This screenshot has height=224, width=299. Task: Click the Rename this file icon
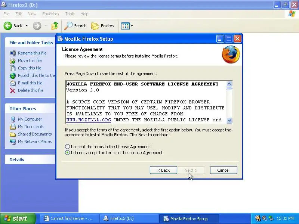point(13,53)
